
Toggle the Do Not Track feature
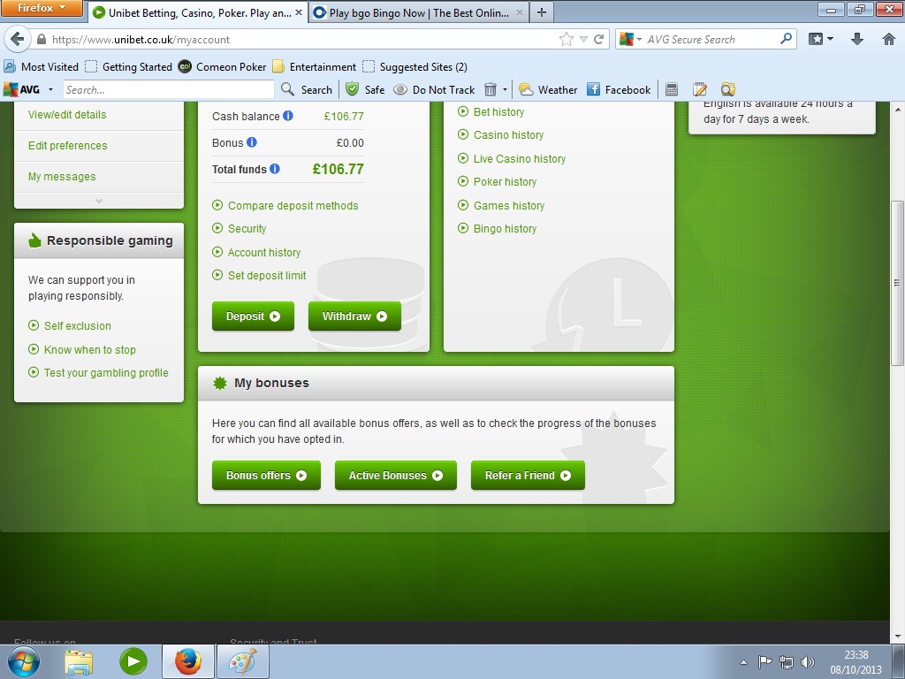[435, 89]
